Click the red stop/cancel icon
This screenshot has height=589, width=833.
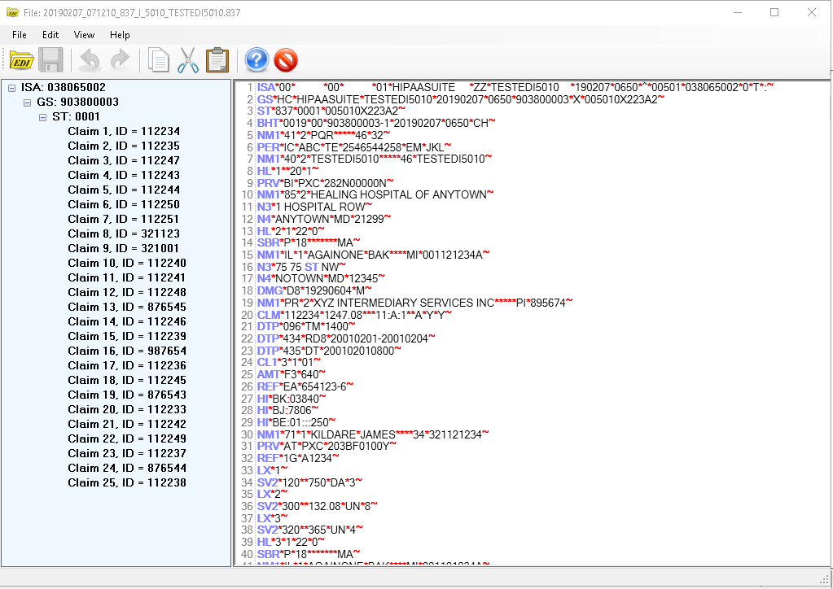pos(286,60)
